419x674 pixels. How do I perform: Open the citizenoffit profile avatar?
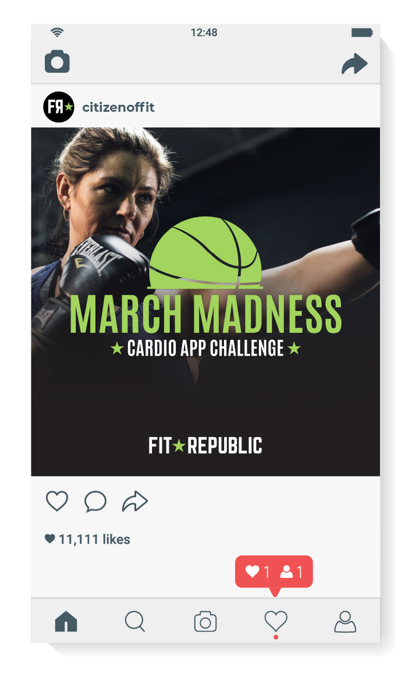pos(59,107)
